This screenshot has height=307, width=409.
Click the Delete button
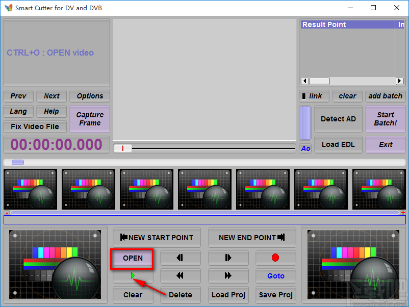[180, 295]
